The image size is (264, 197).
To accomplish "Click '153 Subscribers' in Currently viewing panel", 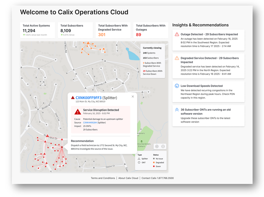I will tap(151, 58).
